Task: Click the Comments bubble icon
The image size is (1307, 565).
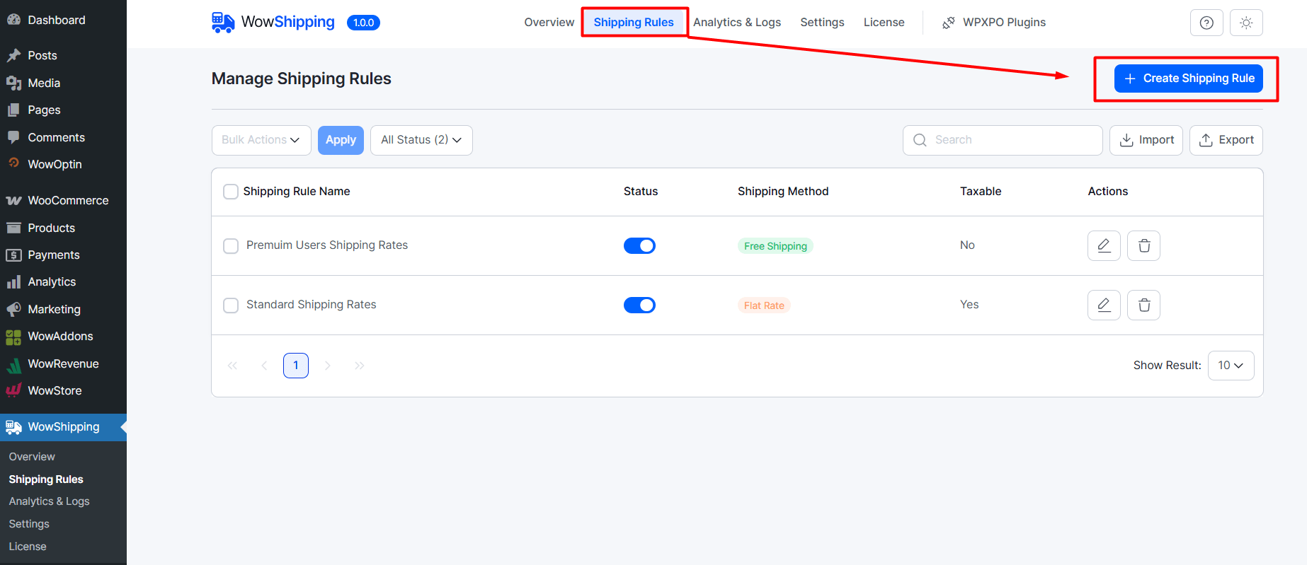Action: 13,137
